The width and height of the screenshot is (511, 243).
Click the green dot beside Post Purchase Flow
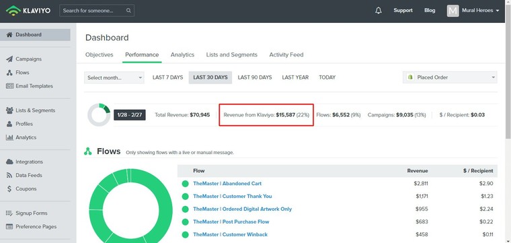coord(185,222)
